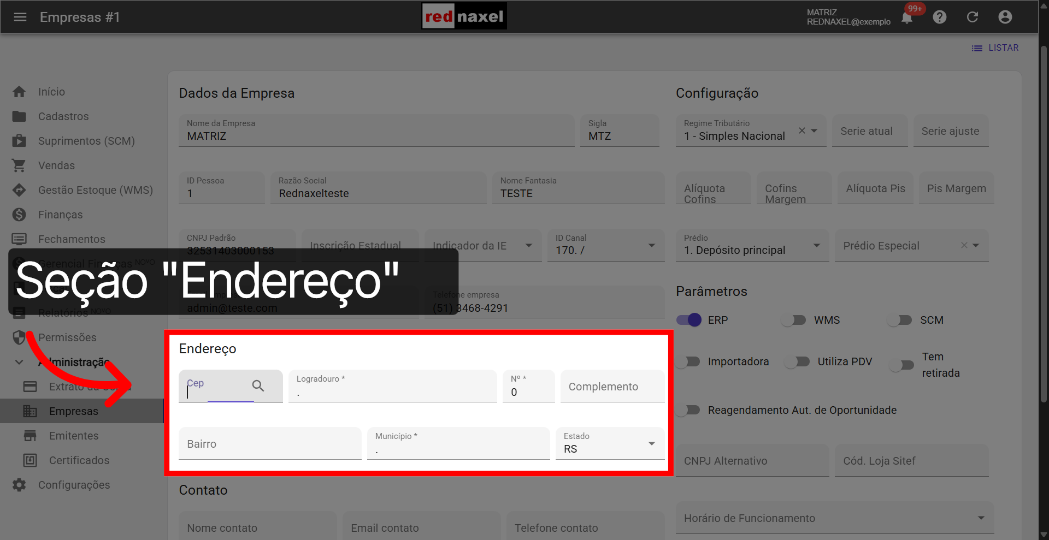Open the Certificados sidebar item
1049x540 pixels.
79,460
